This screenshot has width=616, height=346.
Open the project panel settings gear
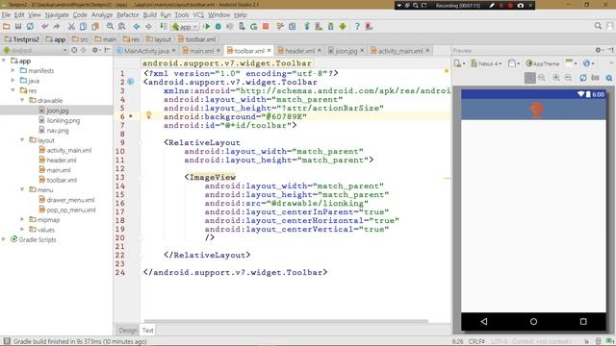[95, 50]
